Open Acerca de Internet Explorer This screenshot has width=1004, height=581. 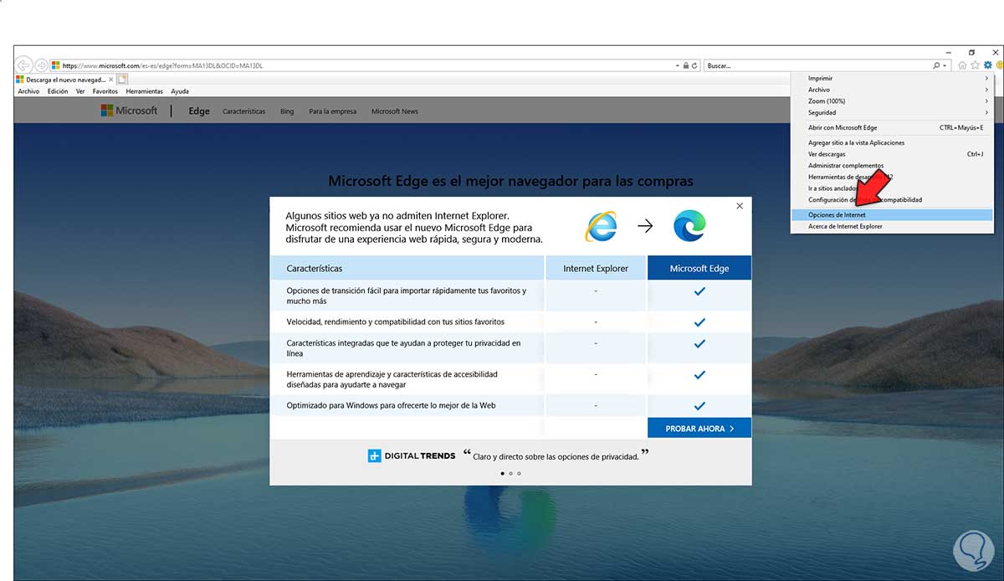tap(892, 226)
